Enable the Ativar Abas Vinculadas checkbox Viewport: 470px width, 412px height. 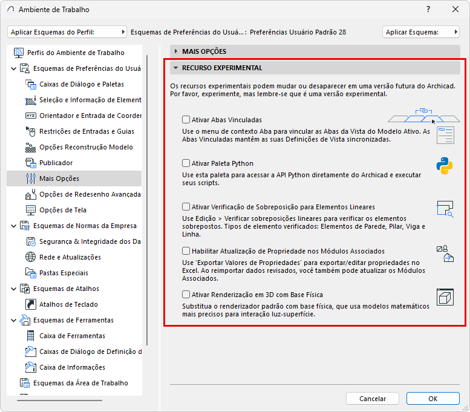pos(186,120)
